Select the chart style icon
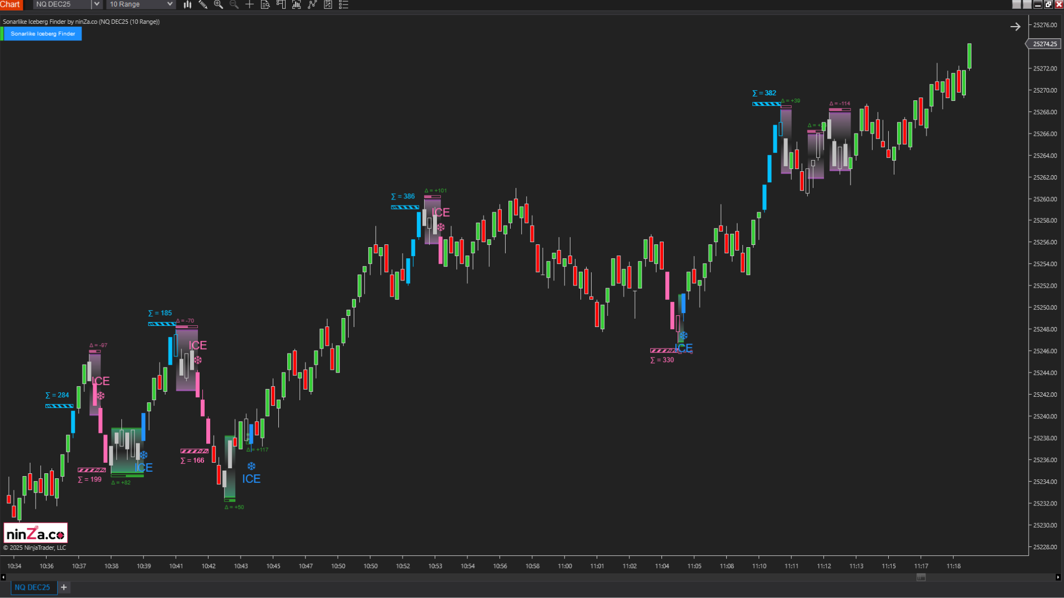Screen dimensions: 1064x598 pos(187,4)
